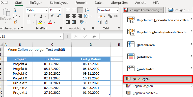Select the Format Painter brush icon
Screen dimensions: 193x97
[15, 22]
